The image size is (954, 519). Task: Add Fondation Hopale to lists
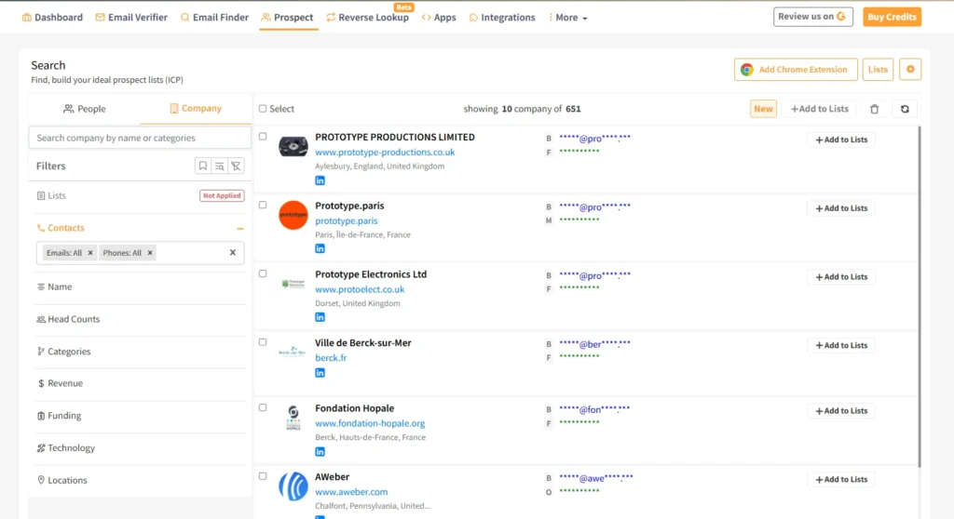coord(841,411)
